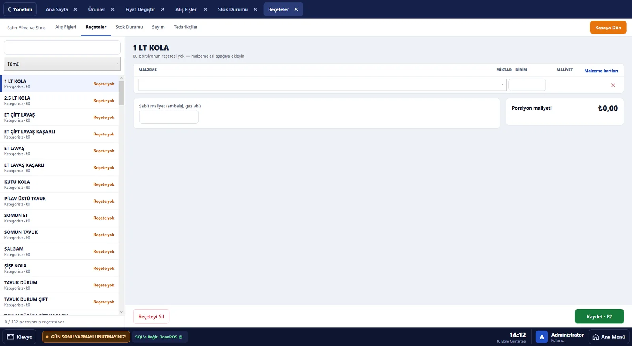Viewport: 632px width, 346px height.
Task: Open the Tedarikçiler sub-tab
Action: point(186,27)
